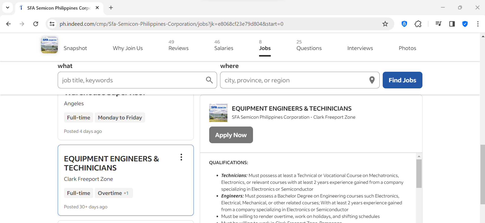Open the media control toolbar icon

[x=438, y=24]
